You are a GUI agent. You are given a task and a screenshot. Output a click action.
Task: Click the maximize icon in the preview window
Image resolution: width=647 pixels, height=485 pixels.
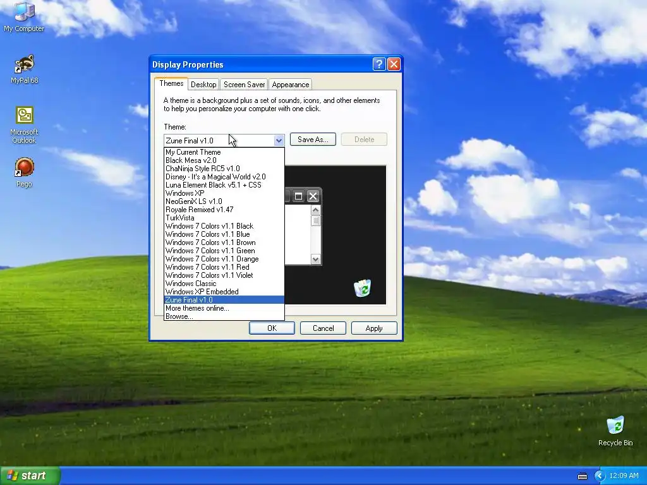point(298,196)
